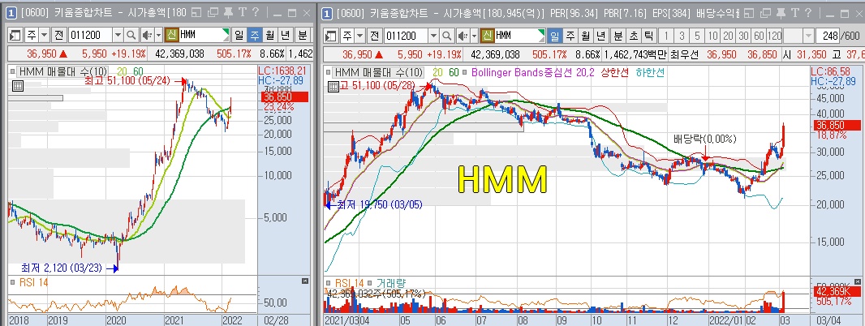This screenshot has height=326, width=865.
Task: Choose 10 interval button in right window
Action: [x=712, y=36]
